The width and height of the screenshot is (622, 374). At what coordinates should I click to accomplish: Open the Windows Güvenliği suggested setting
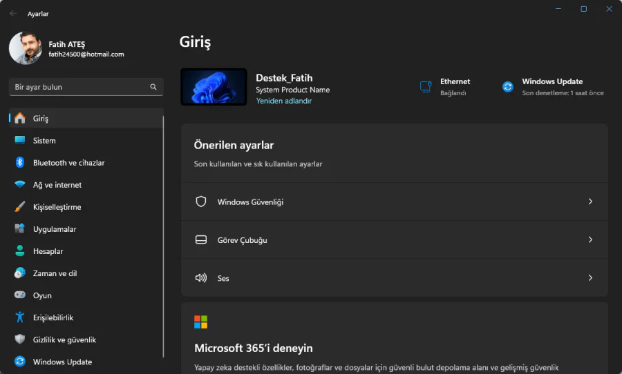point(395,201)
